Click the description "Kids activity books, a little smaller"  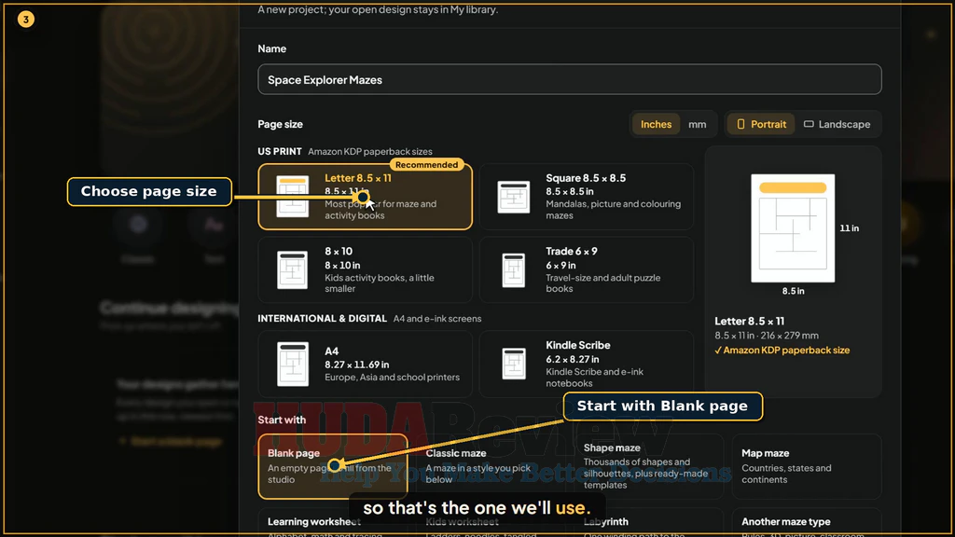(x=380, y=283)
